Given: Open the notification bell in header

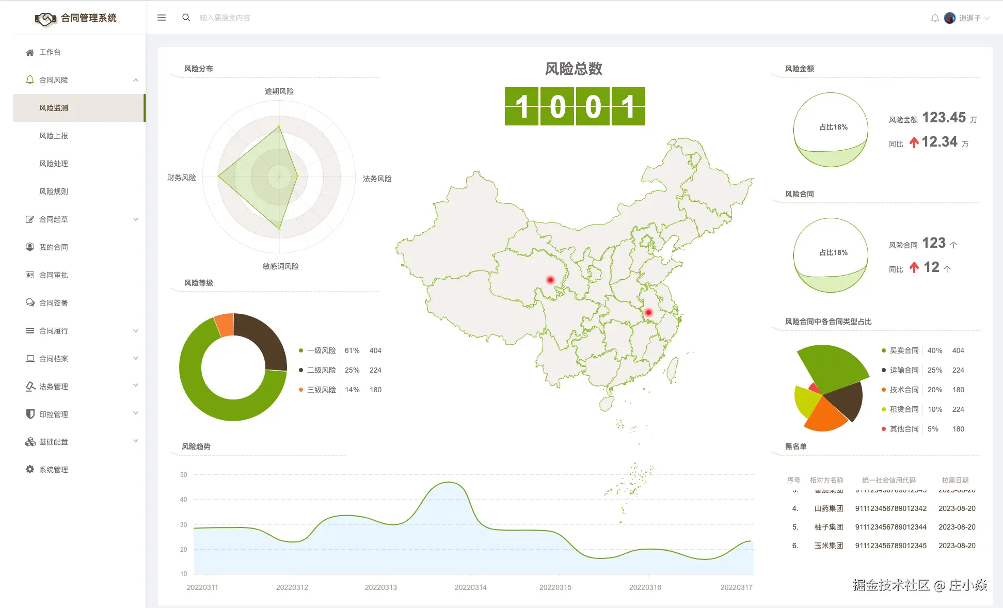Looking at the screenshot, I should (935, 18).
